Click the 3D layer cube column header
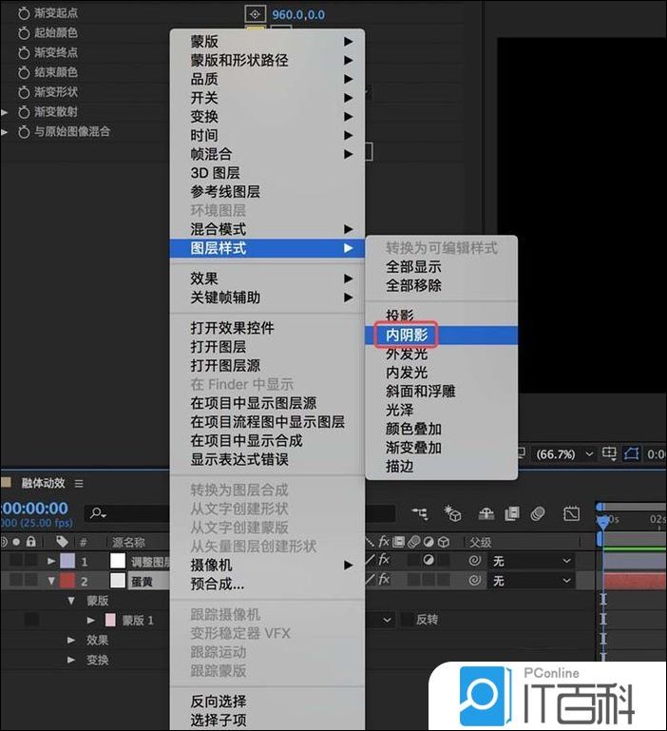This screenshot has height=731, width=667. tap(444, 542)
